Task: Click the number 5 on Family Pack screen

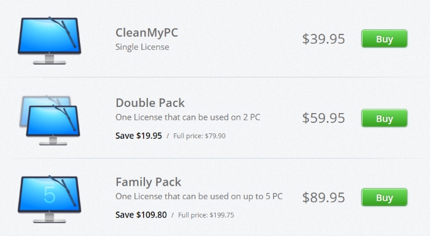Action: tap(50, 195)
